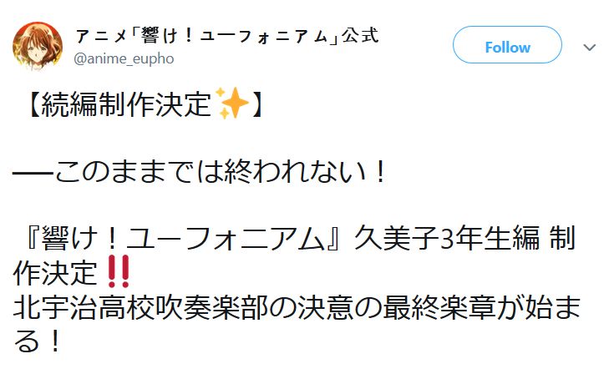Open display name アニメ「響け！ユーフォニアム」公式

point(227,36)
